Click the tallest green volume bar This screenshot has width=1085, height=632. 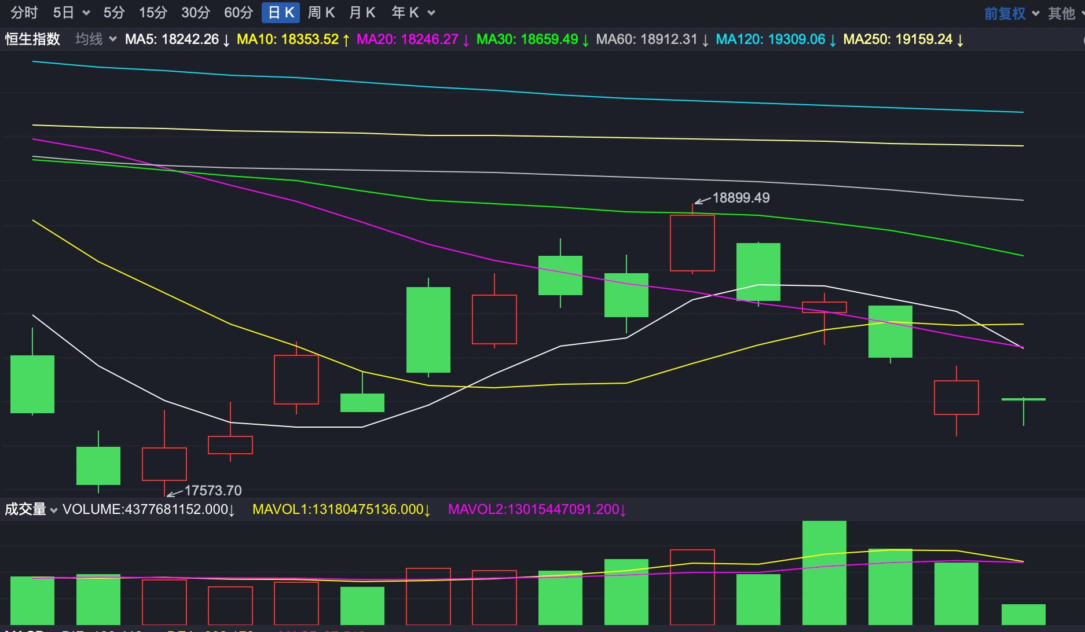pos(824,572)
